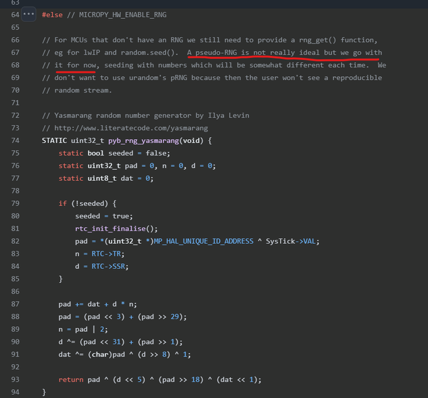Click RTC->SSR on line 84
This screenshot has height=398, width=428.
(x=110, y=266)
